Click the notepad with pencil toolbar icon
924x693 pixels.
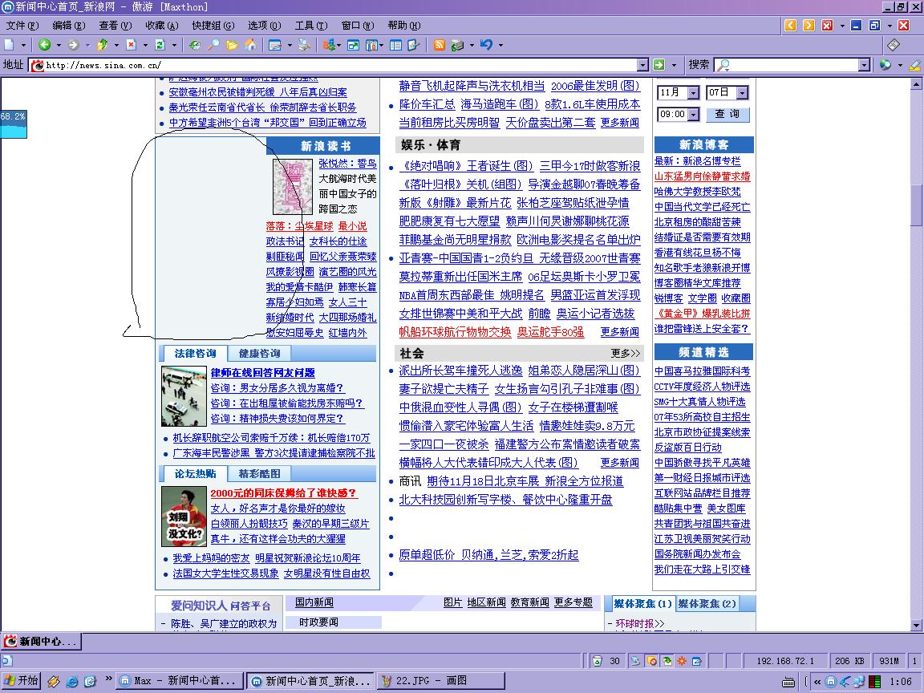414,45
